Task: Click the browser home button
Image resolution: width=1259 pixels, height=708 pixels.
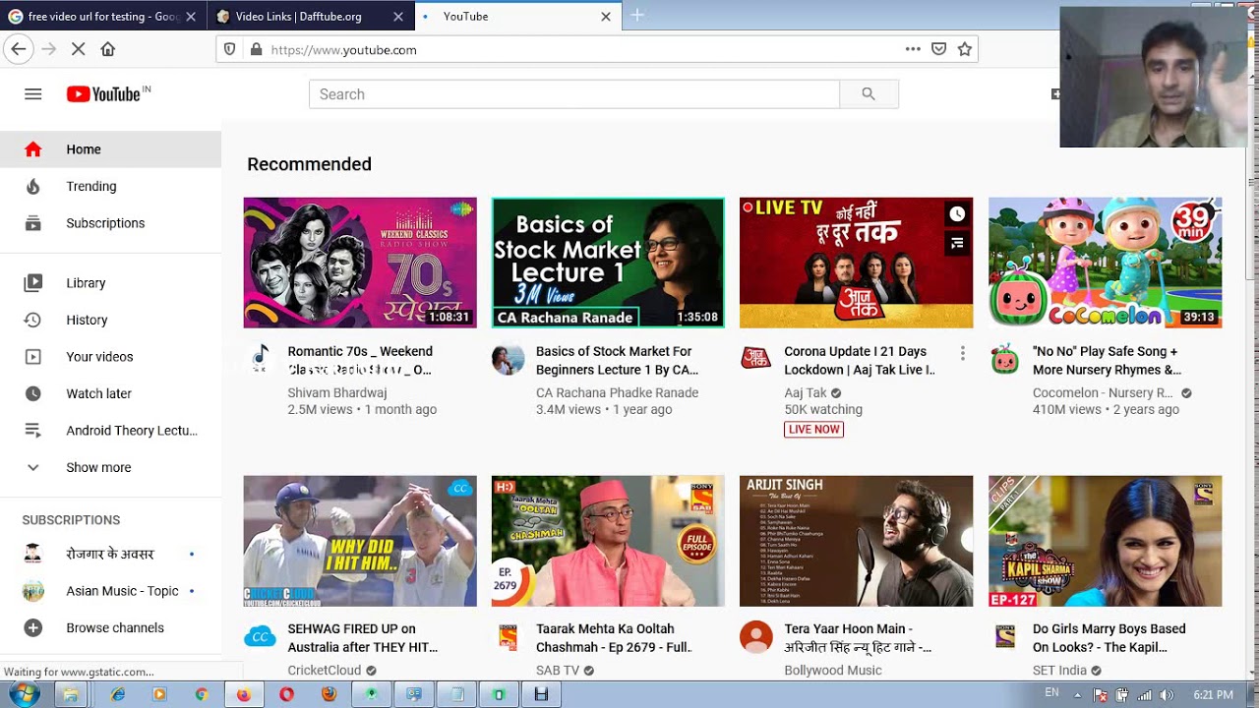Action: tap(108, 49)
